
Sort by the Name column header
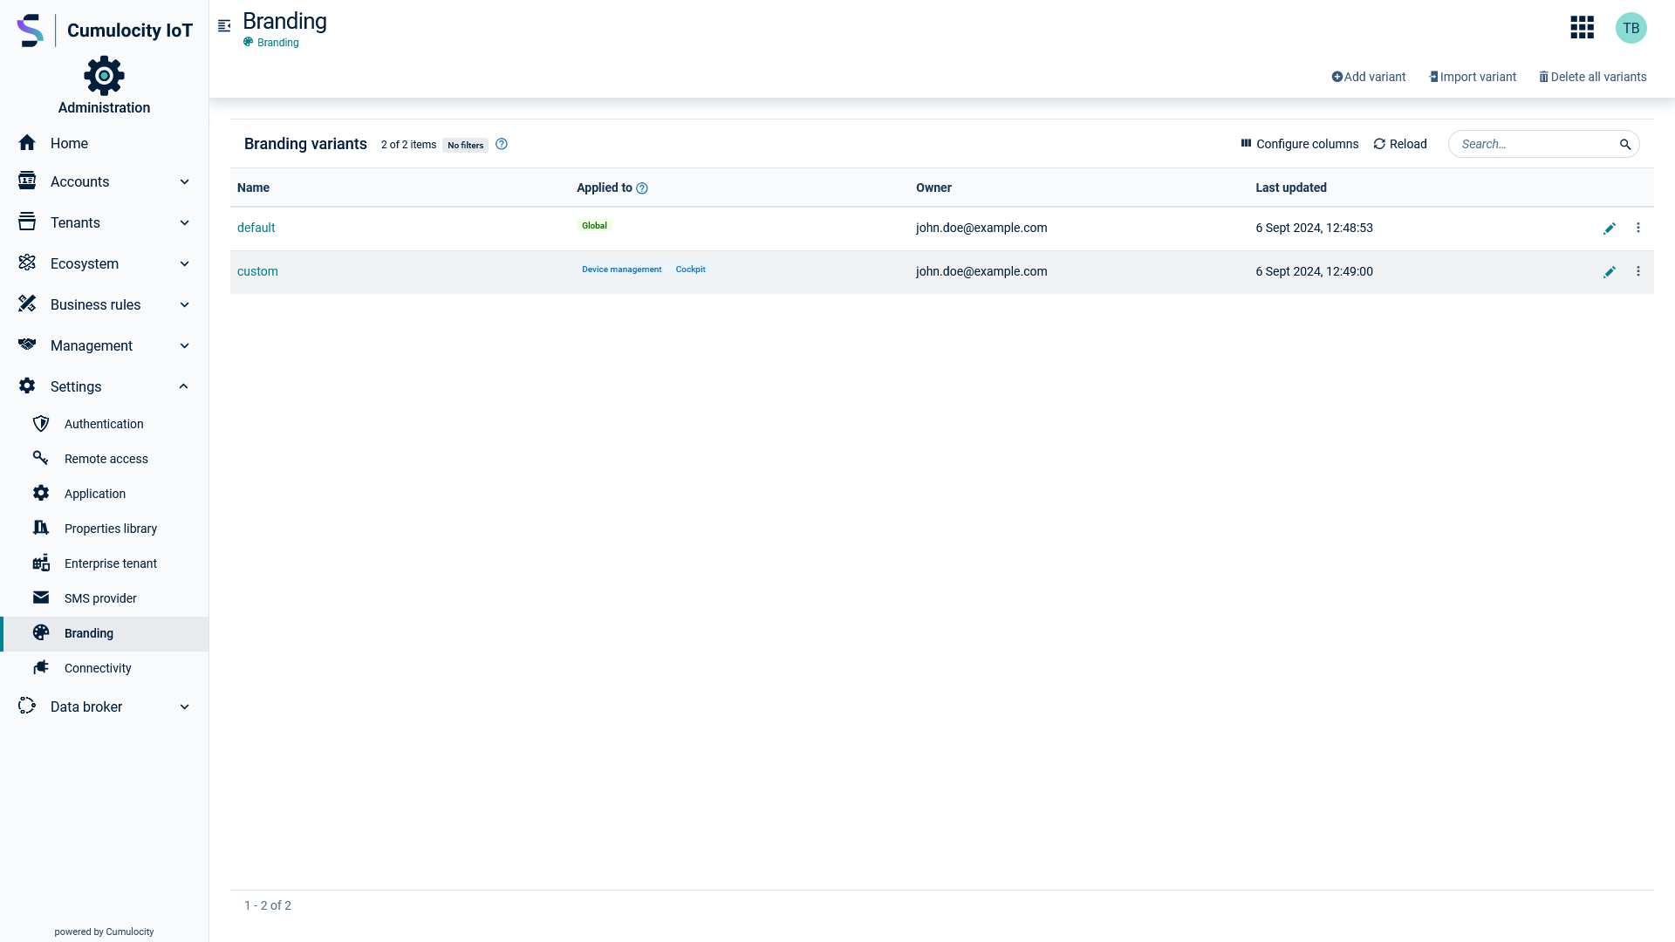[253, 188]
